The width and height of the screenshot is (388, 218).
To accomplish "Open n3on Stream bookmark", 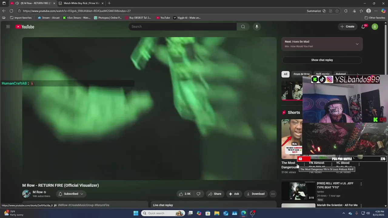I will (x=77, y=18).
